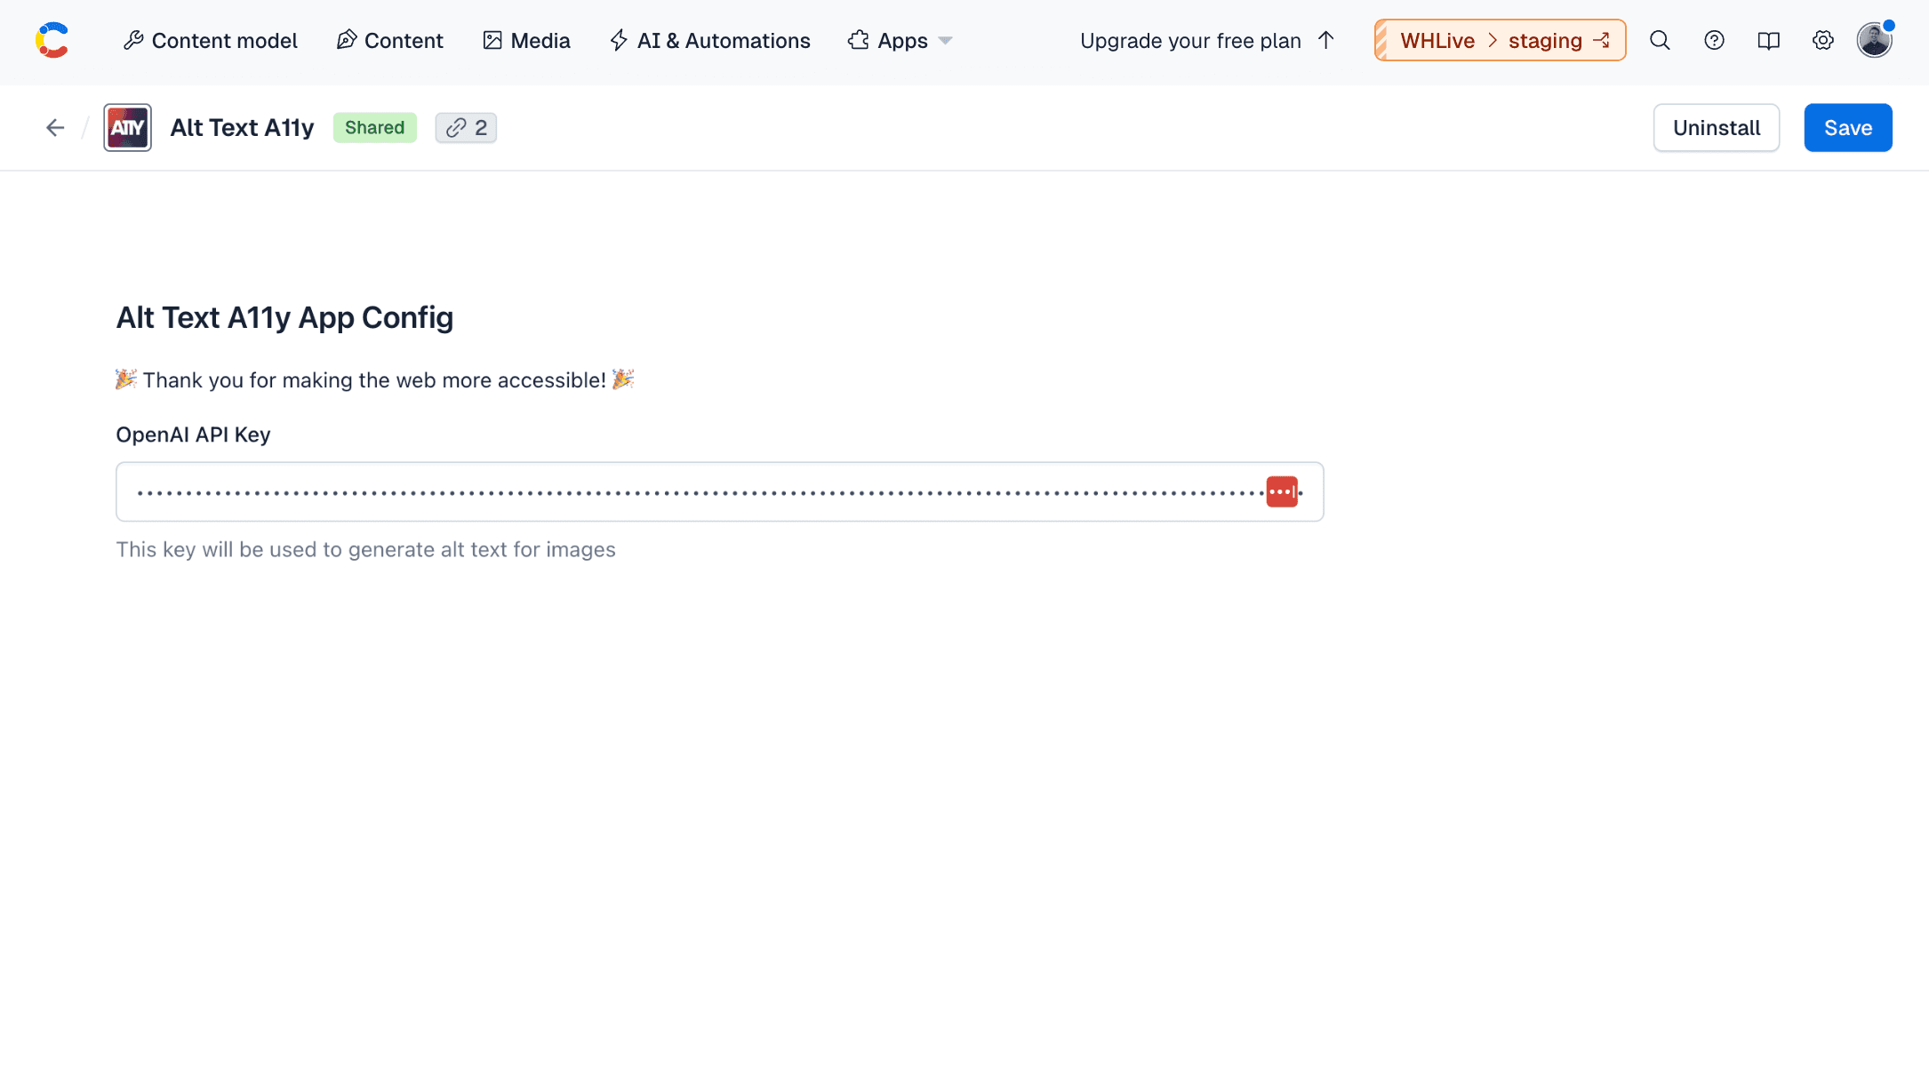This screenshot has width=1929, height=1077.
Task: Go to the Content section
Action: click(389, 41)
